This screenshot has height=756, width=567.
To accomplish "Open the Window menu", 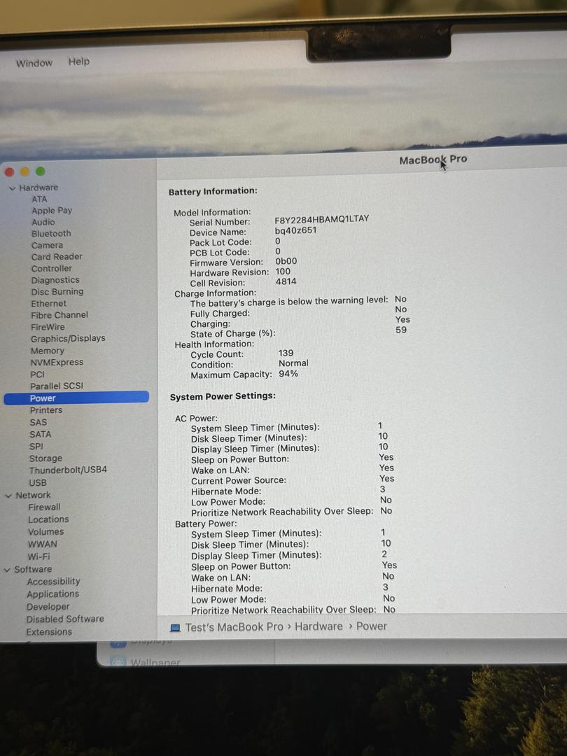I will tap(34, 63).
